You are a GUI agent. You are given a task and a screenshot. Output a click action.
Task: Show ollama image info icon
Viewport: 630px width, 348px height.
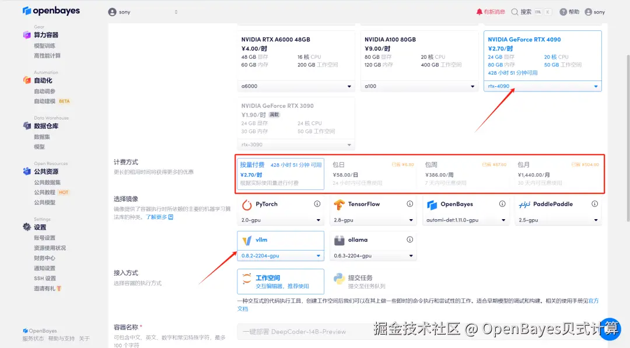pyautogui.click(x=409, y=240)
